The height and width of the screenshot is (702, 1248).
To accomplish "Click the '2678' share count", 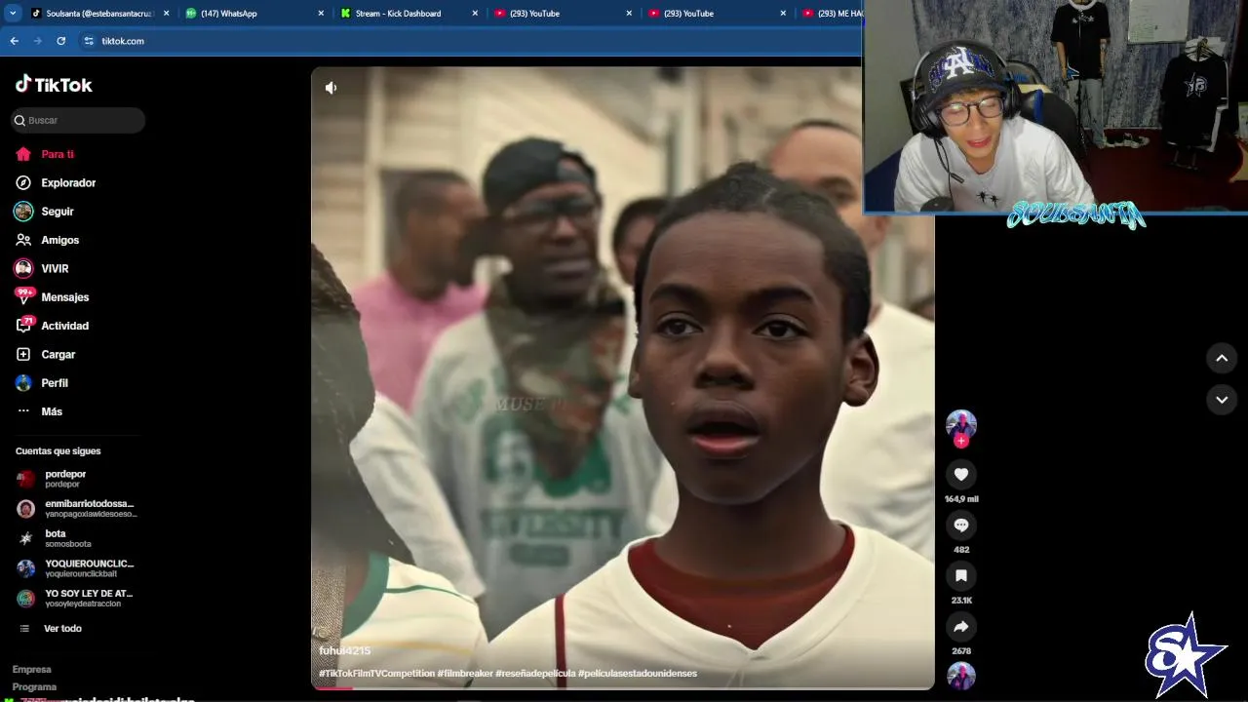I will point(961,651).
